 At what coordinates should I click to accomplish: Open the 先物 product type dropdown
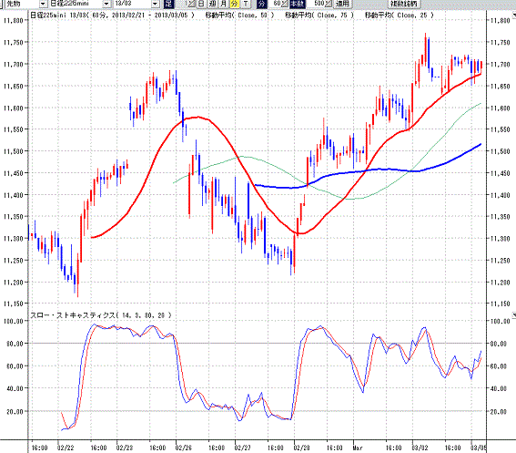pos(43,4)
